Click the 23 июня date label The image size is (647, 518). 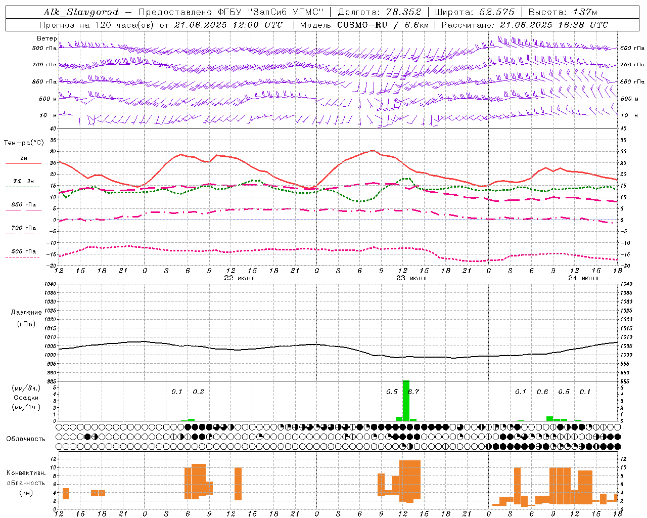coord(411,278)
